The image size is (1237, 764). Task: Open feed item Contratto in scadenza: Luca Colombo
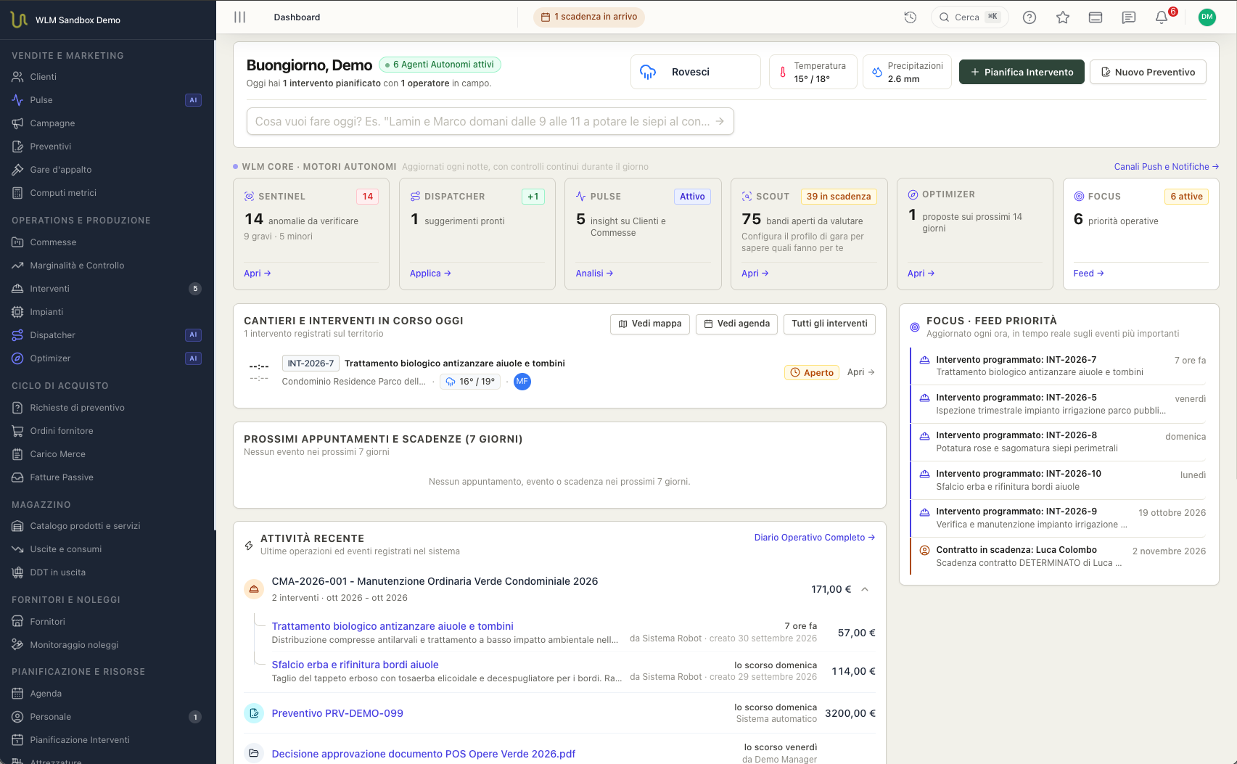tap(1059, 556)
